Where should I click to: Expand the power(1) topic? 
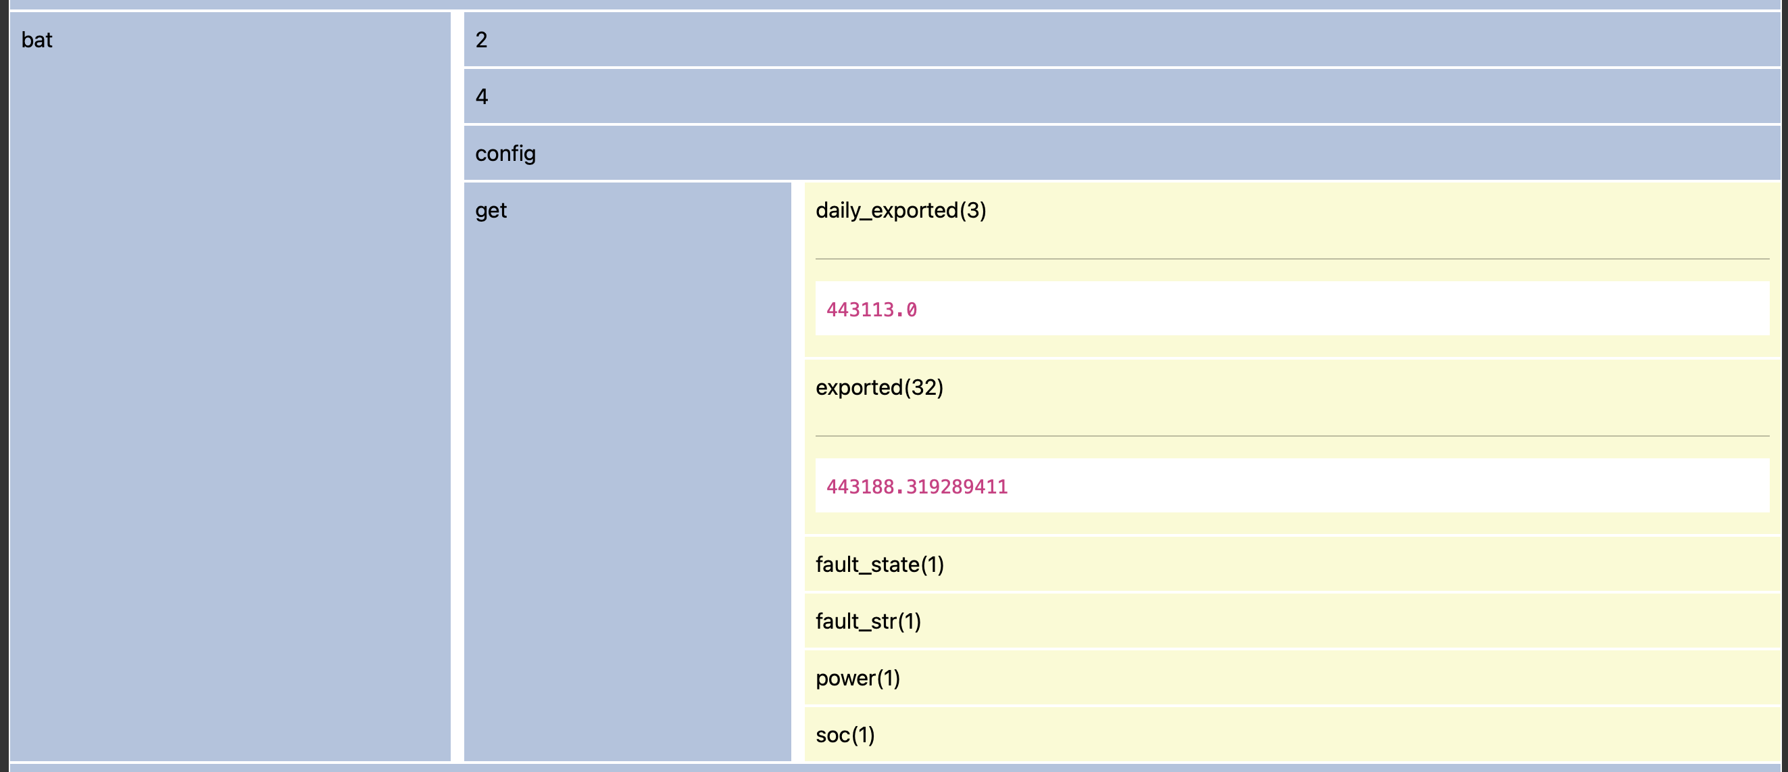[858, 678]
